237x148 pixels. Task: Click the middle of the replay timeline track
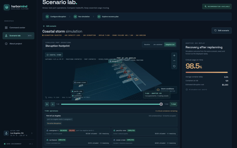[x=111, y=104]
